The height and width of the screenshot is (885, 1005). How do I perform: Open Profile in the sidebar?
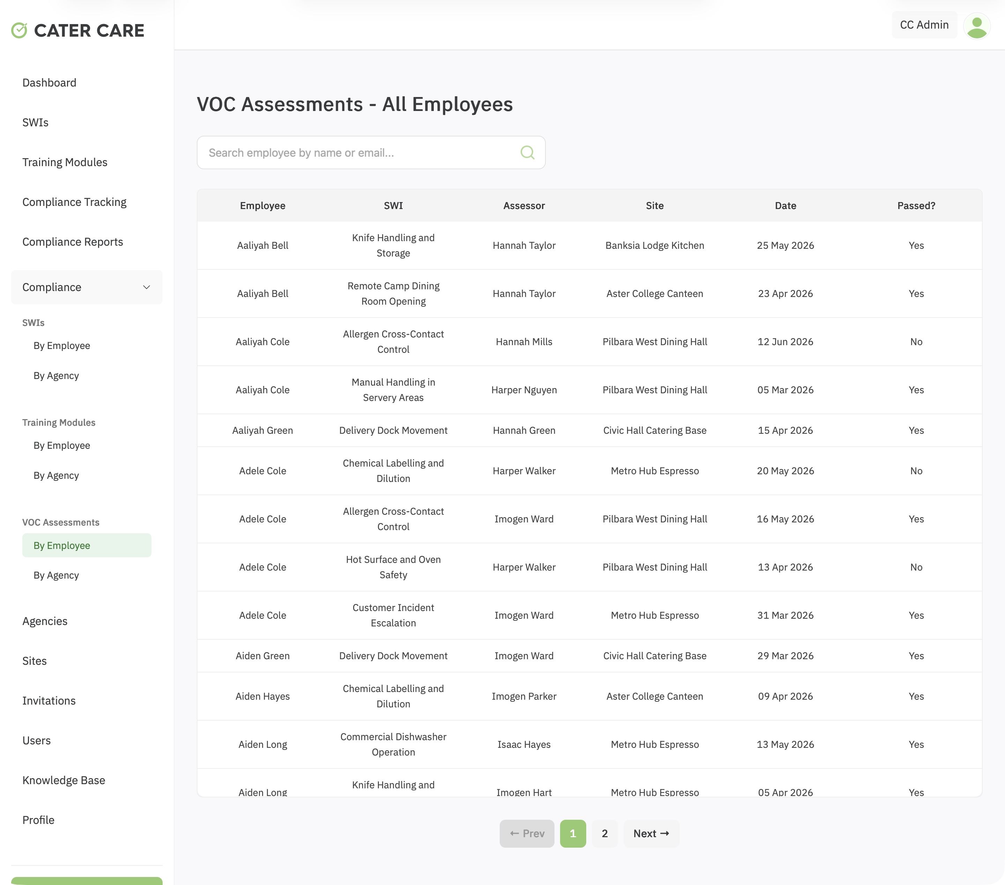pos(38,820)
